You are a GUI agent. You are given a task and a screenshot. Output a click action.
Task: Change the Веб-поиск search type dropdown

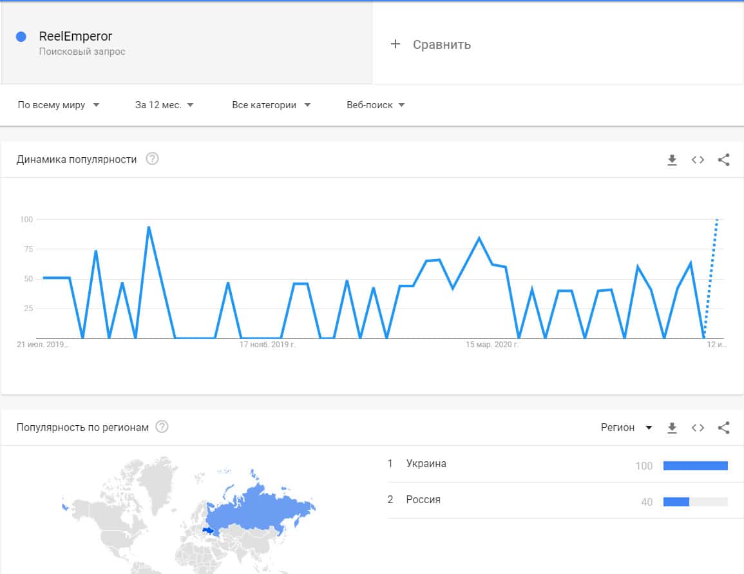tap(376, 105)
